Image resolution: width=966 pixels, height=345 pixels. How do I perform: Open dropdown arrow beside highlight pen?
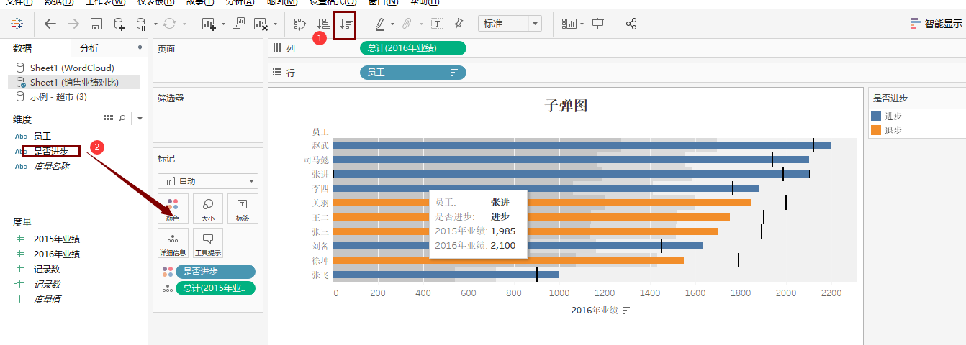(x=392, y=24)
